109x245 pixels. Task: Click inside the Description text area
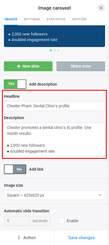pos(54,139)
